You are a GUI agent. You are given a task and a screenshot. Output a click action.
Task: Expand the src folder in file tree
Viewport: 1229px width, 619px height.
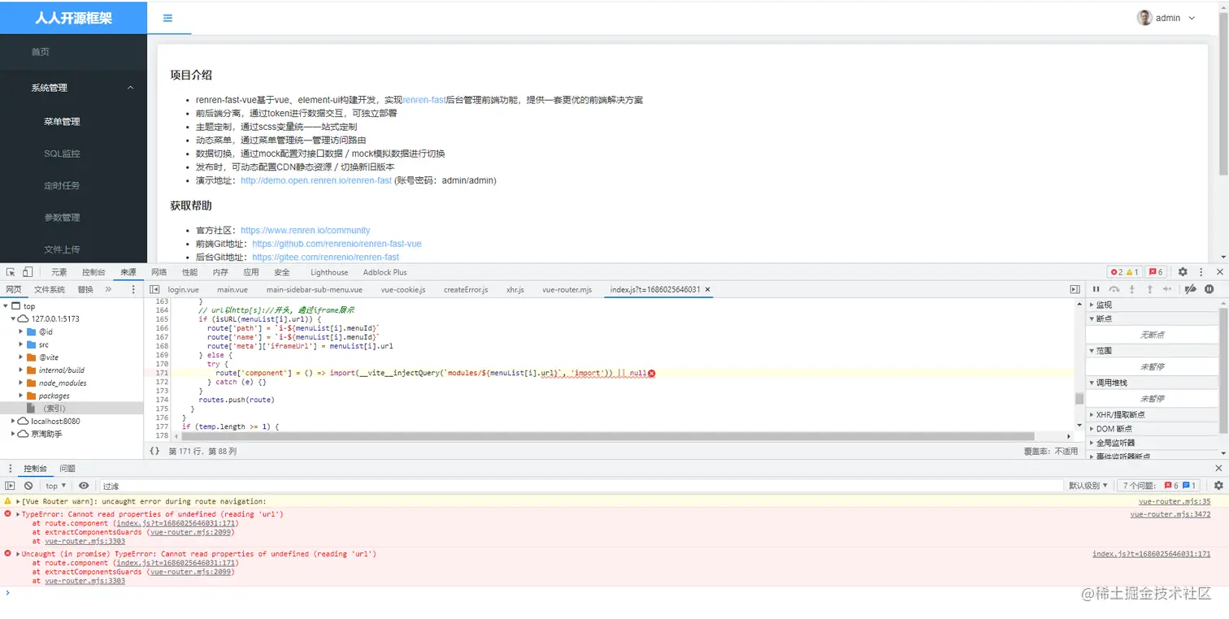(22, 344)
